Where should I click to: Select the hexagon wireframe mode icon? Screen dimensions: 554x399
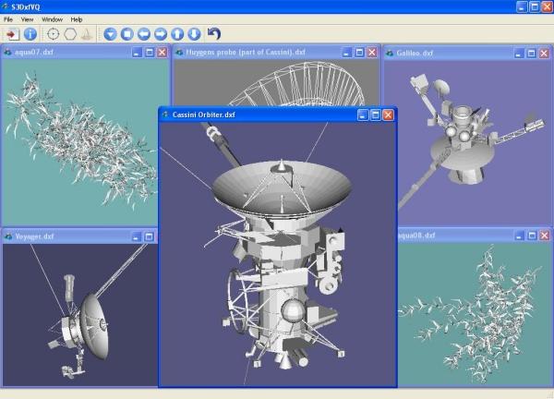click(70, 34)
